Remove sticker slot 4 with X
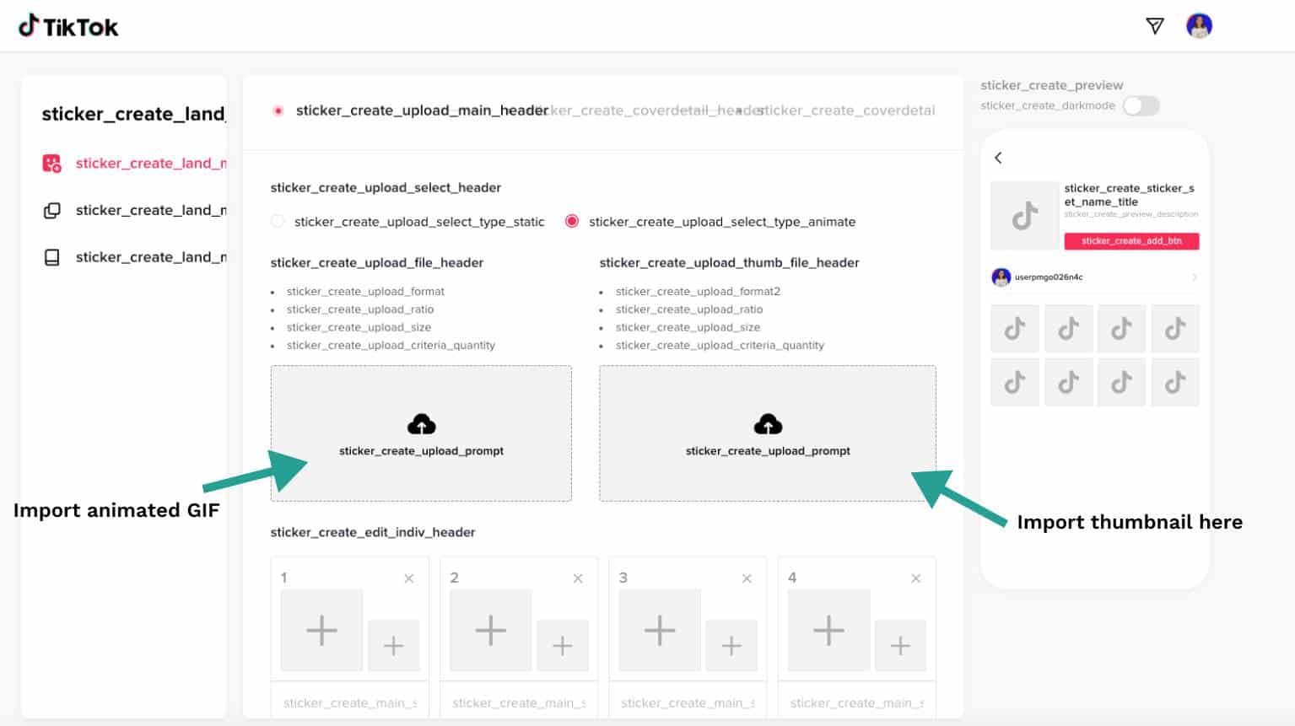The width and height of the screenshot is (1295, 726). [915, 578]
